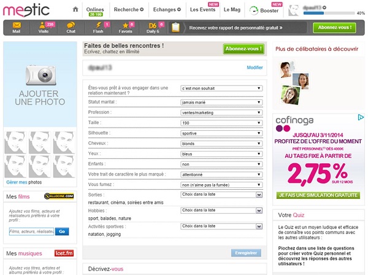Open the Sorties list dropdown

click(221, 195)
